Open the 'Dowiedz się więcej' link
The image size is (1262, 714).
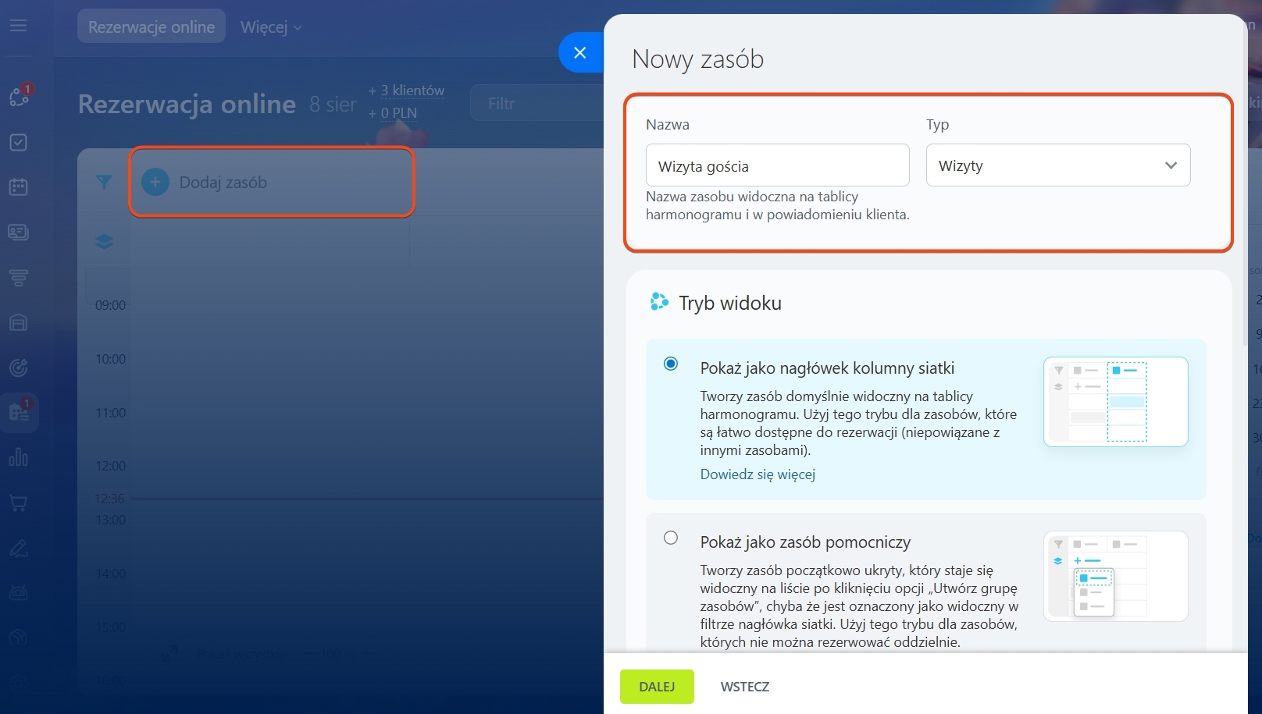(x=758, y=474)
